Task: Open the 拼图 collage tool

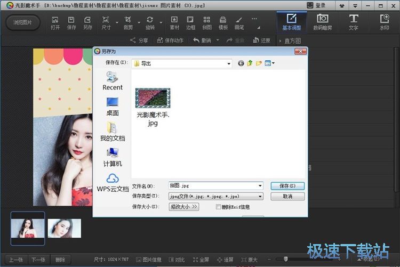Action: (x=207, y=23)
